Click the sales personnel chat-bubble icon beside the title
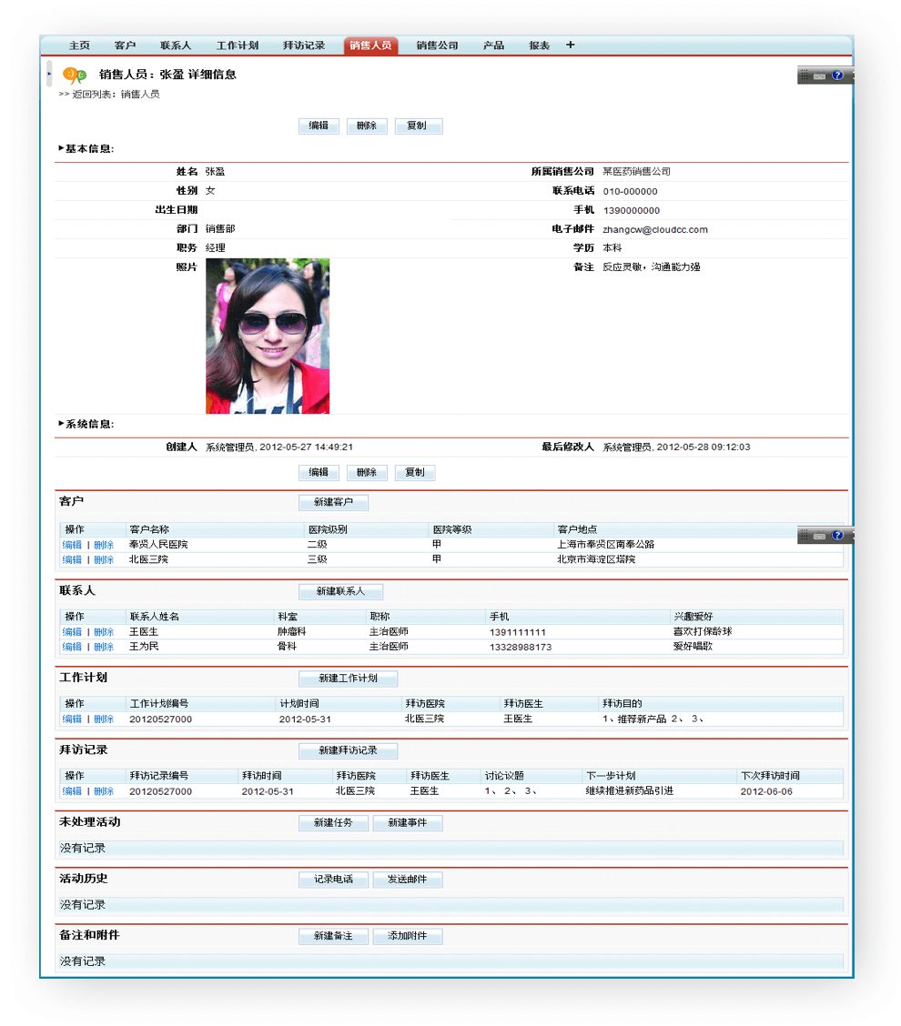 pos(74,75)
